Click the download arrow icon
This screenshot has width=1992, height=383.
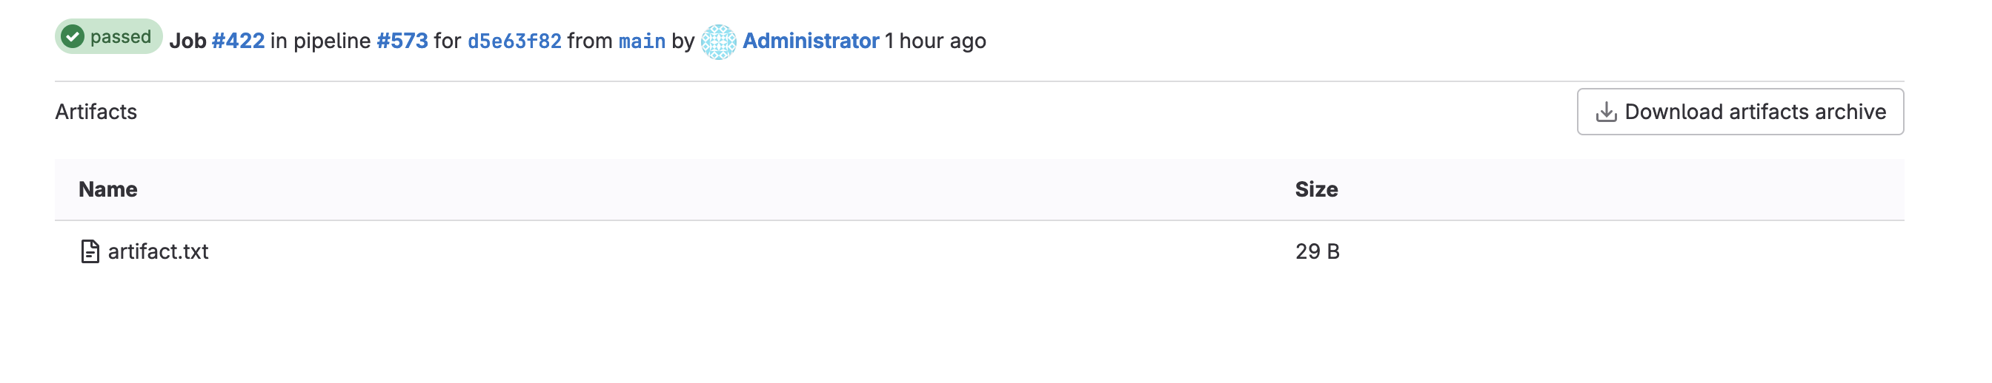(x=1606, y=112)
